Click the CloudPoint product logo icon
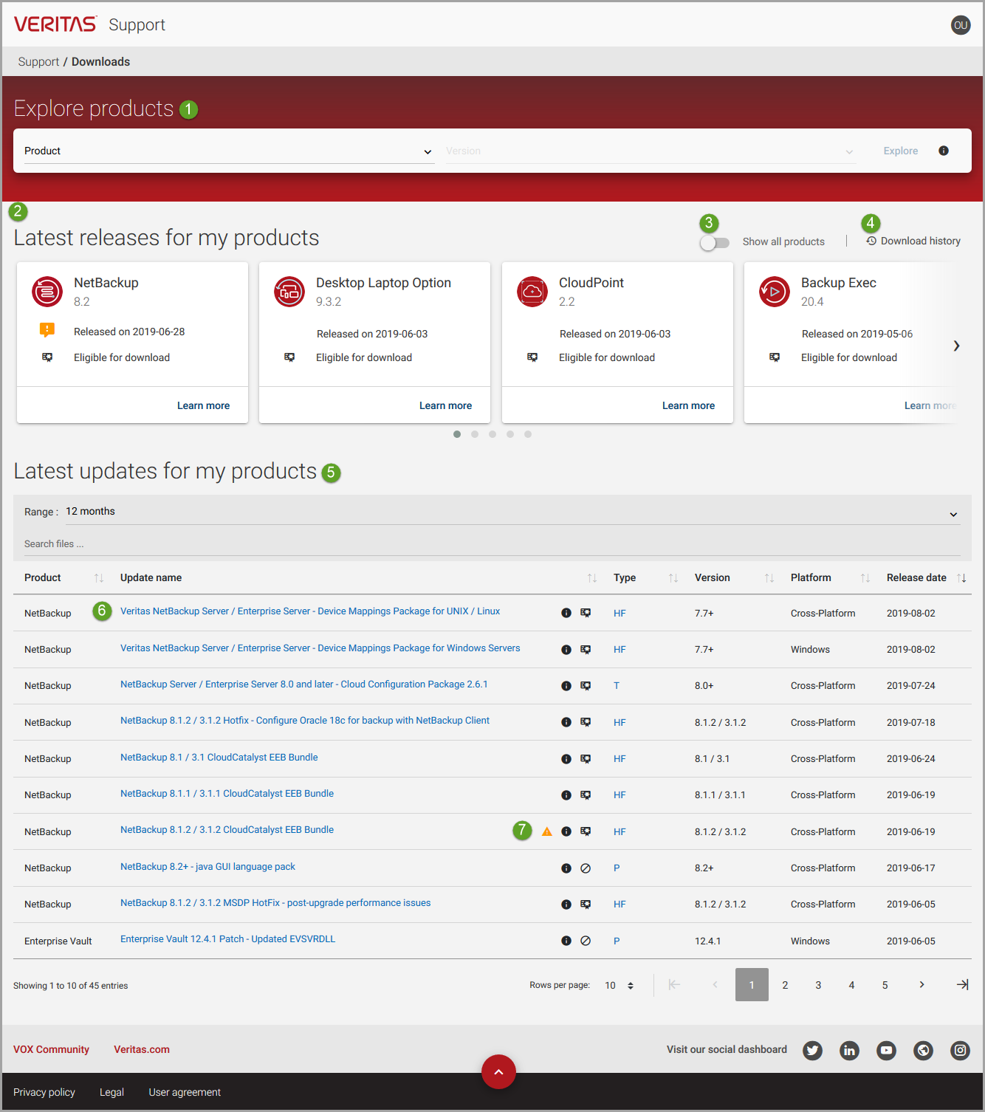This screenshot has height=1112, width=985. click(532, 292)
